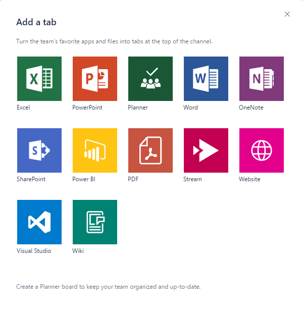
Task: Click the "Excel" text label
Action: click(x=23, y=108)
